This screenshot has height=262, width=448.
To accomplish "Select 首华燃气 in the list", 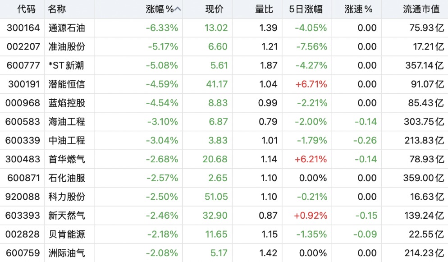I will [67, 159].
